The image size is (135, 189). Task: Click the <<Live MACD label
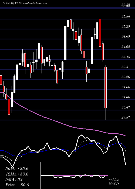(114, 182)
